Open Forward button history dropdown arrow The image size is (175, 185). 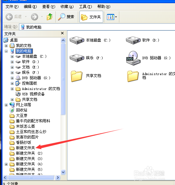(42, 17)
